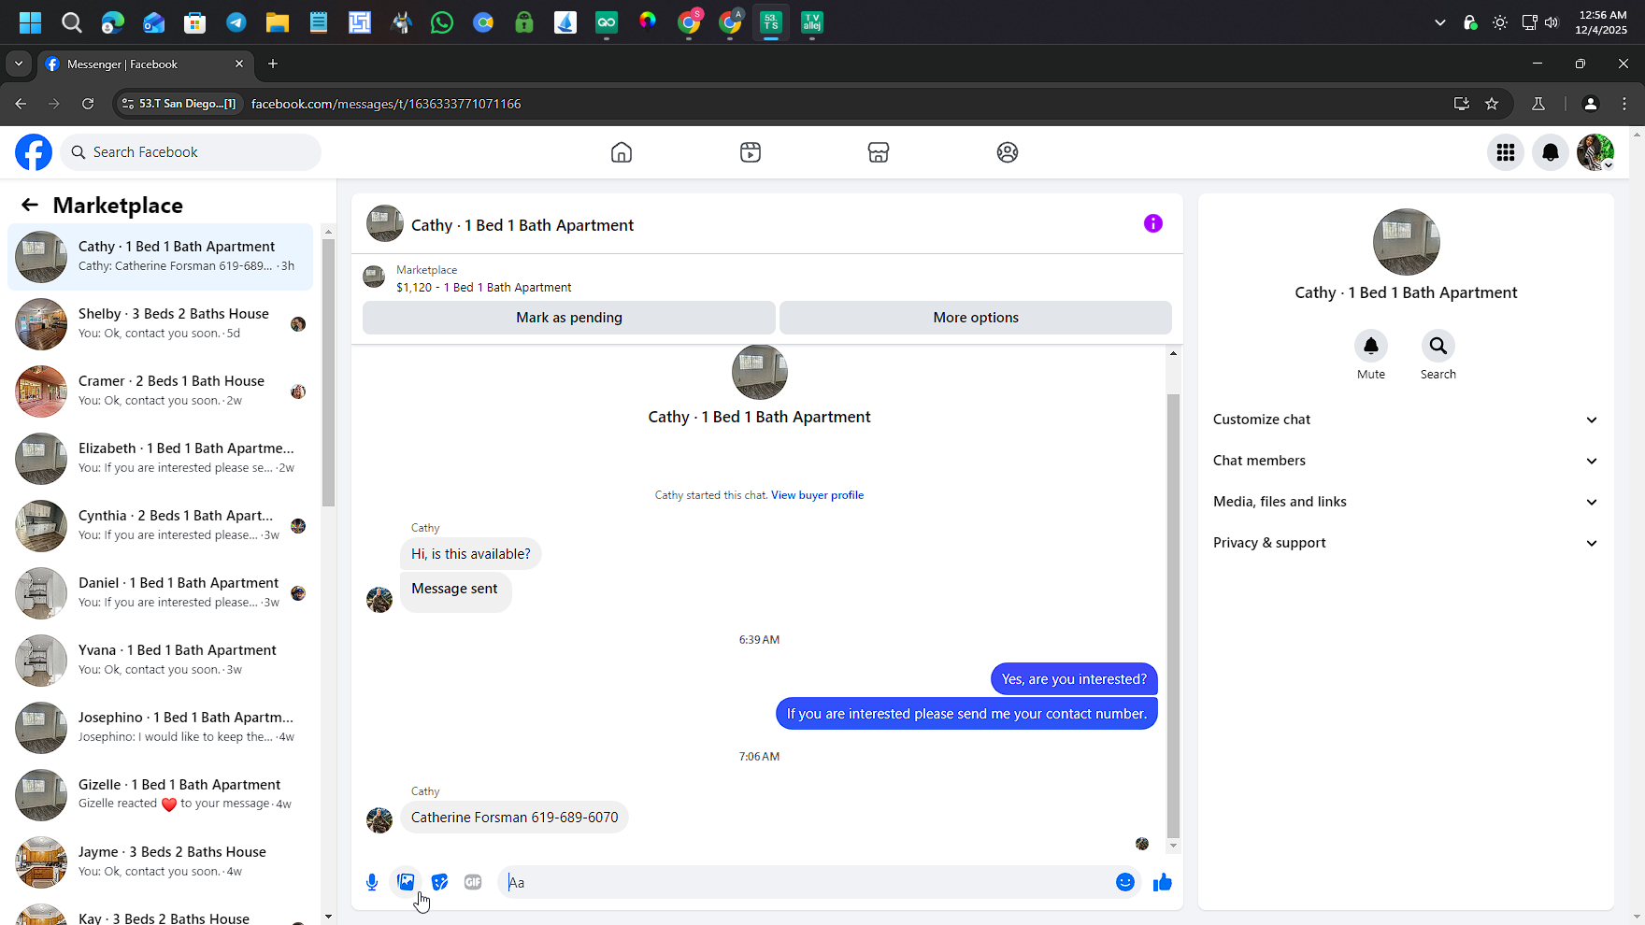This screenshot has width=1645, height=925.
Task: Open a new browser tab
Action: [273, 64]
